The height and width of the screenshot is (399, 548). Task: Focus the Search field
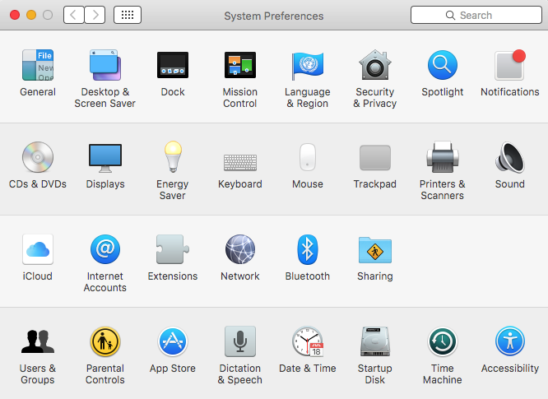tap(476, 15)
